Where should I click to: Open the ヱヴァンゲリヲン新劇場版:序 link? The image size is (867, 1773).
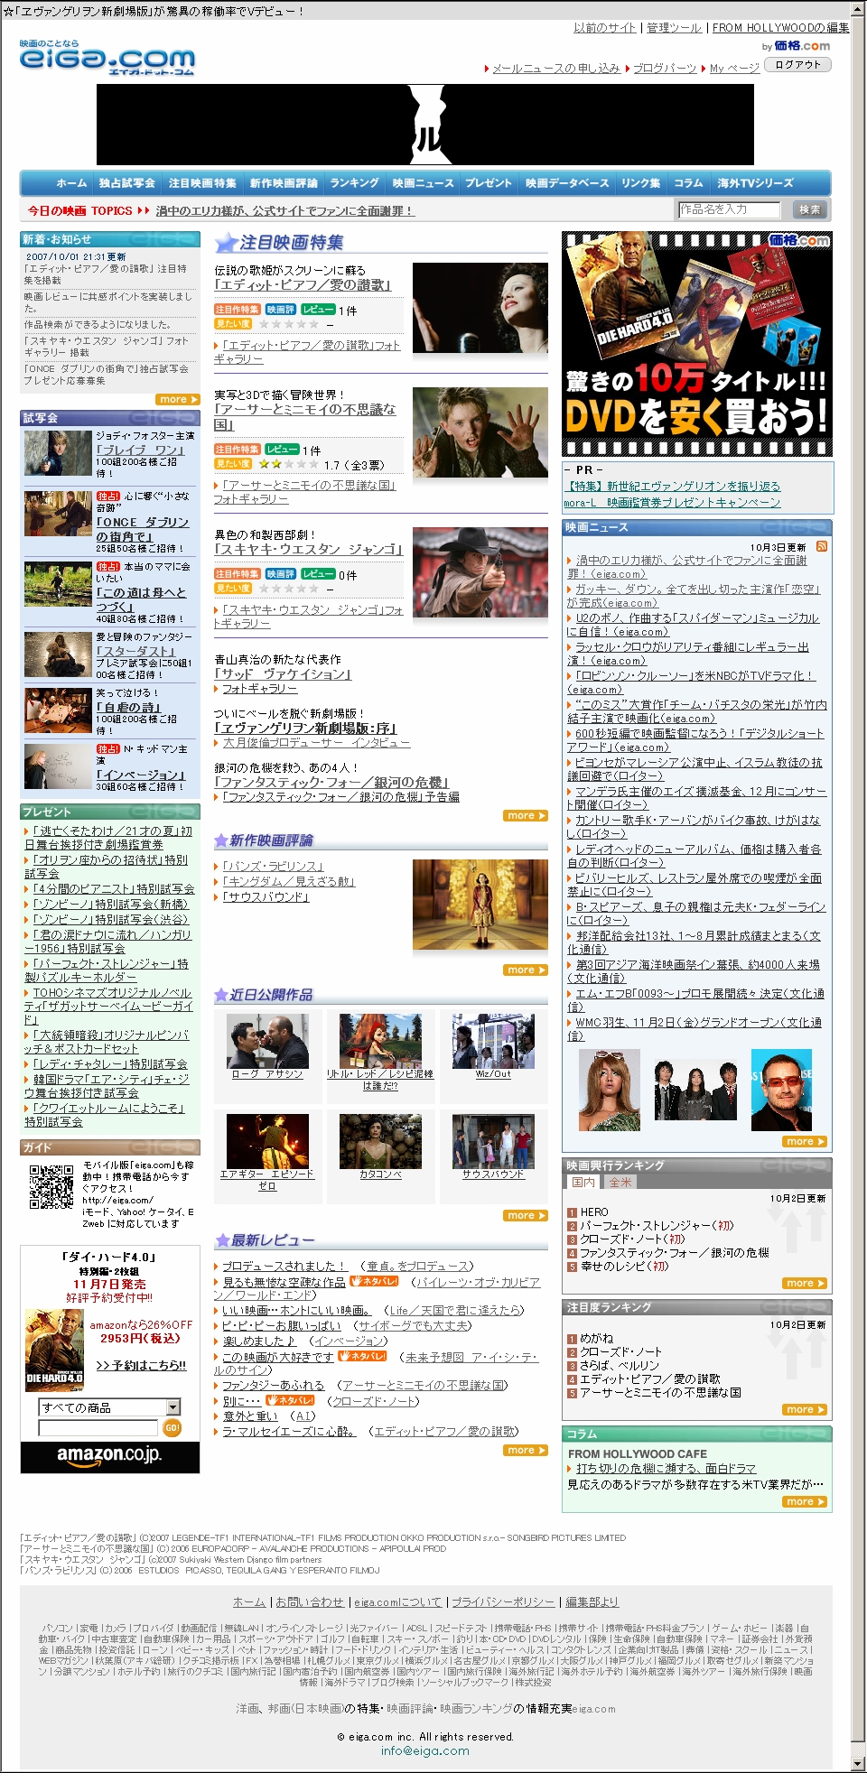(x=305, y=728)
